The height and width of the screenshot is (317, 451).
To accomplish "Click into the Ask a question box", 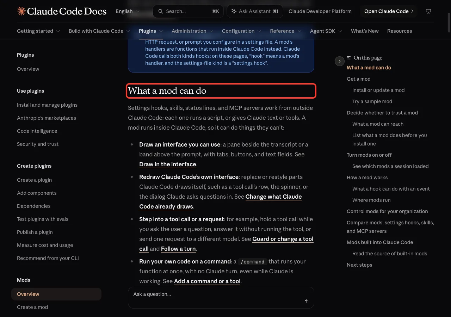I will (221, 297).
